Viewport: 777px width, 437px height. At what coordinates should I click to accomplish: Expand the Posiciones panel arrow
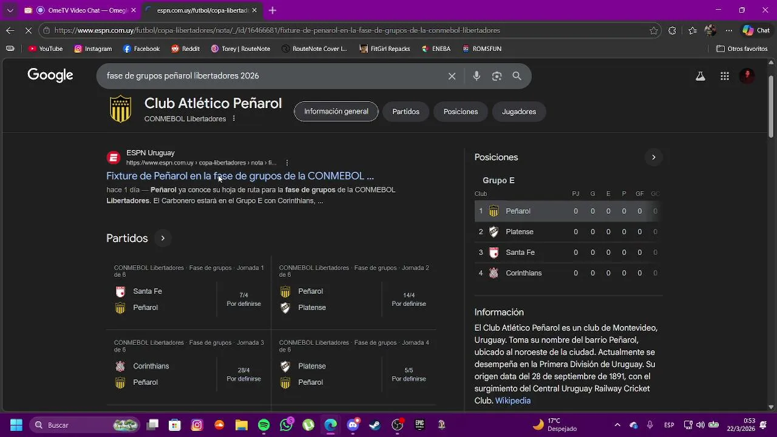653,157
